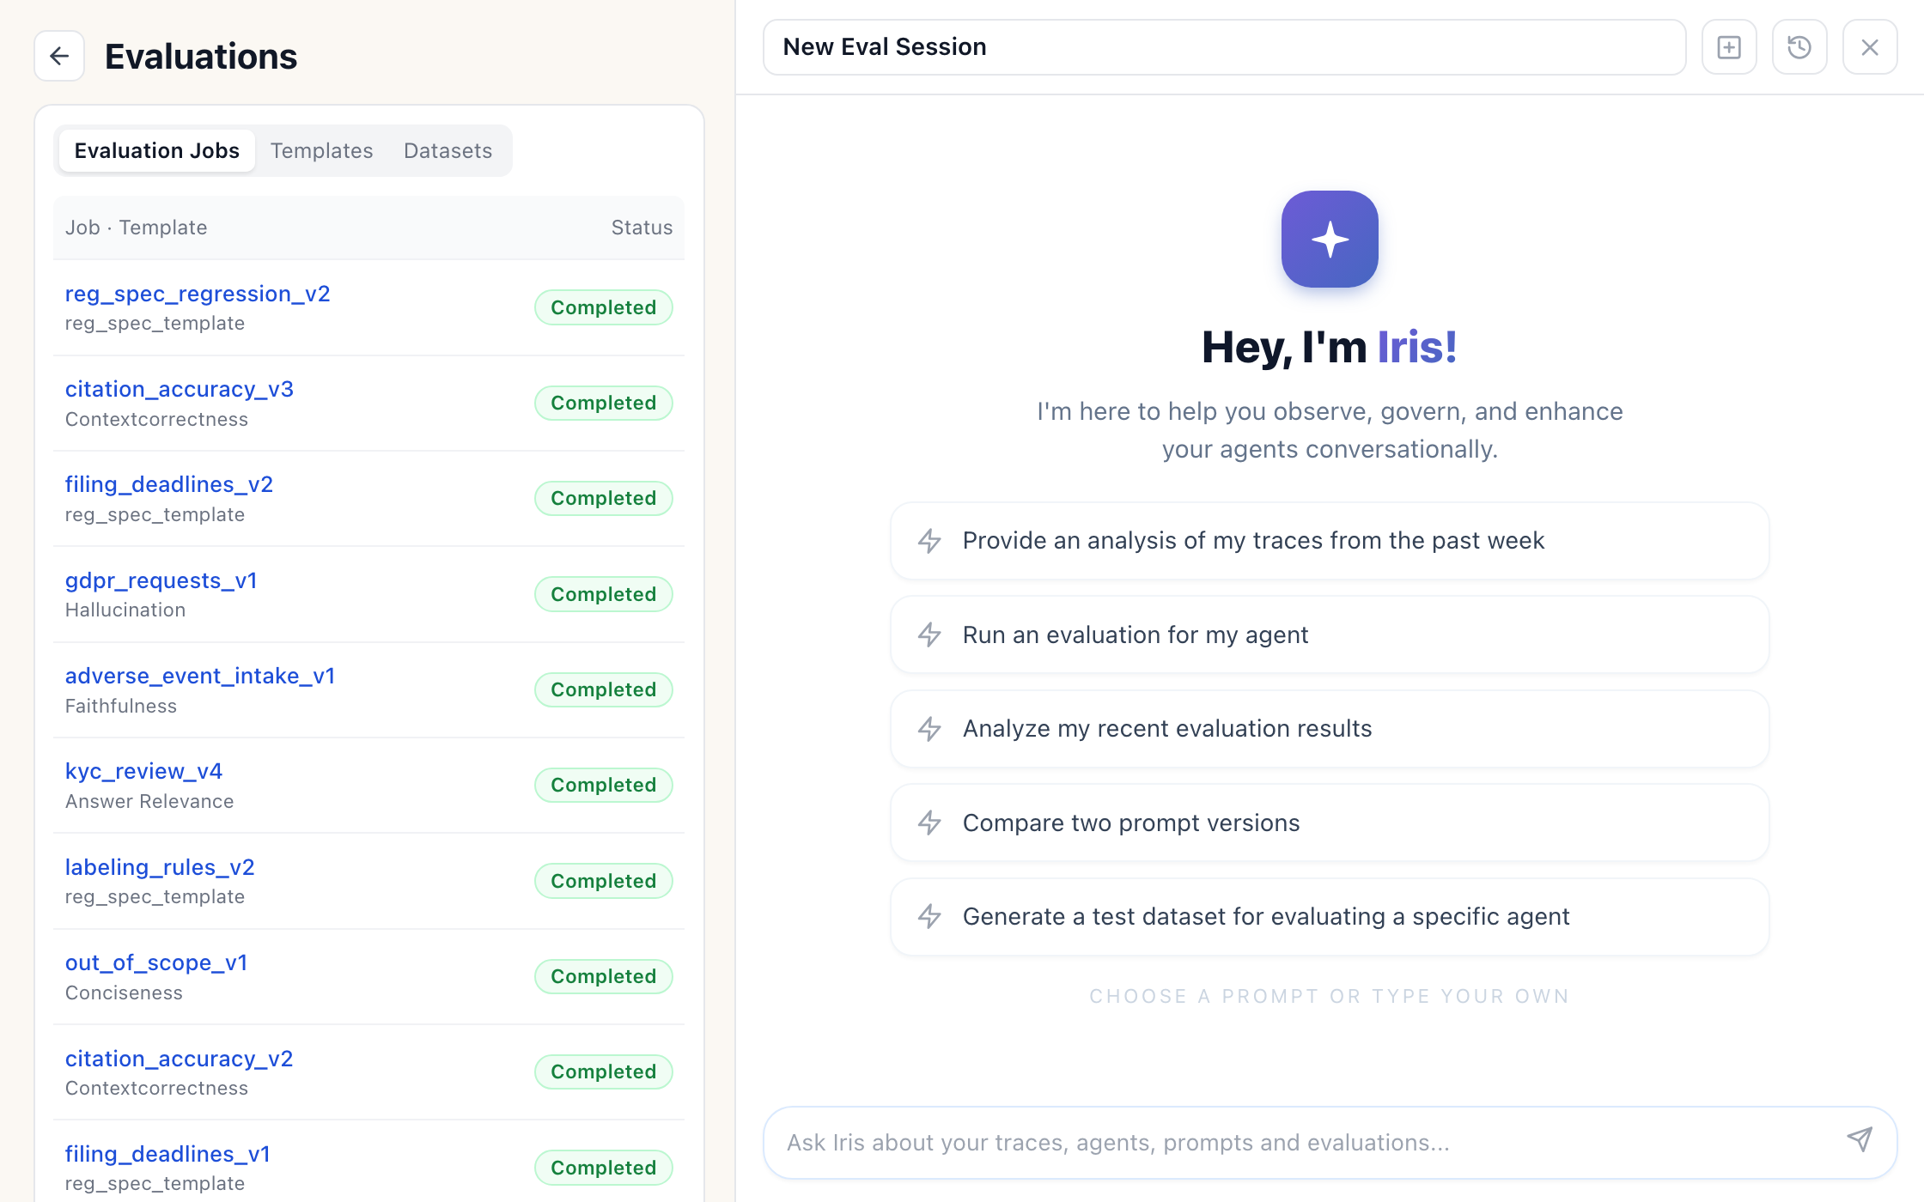Image resolution: width=1924 pixels, height=1202 pixels.
Task: Choose prompt Analyze my recent evaluation results
Action: pyautogui.click(x=1330, y=729)
